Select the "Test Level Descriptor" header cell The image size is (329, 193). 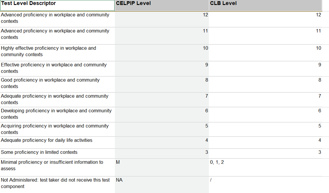point(57,5)
